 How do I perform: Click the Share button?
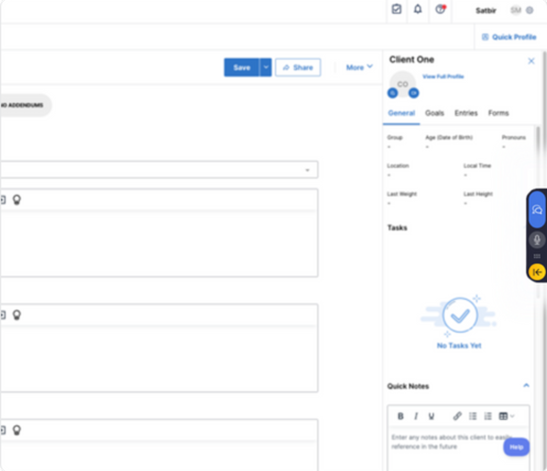tap(298, 67)
